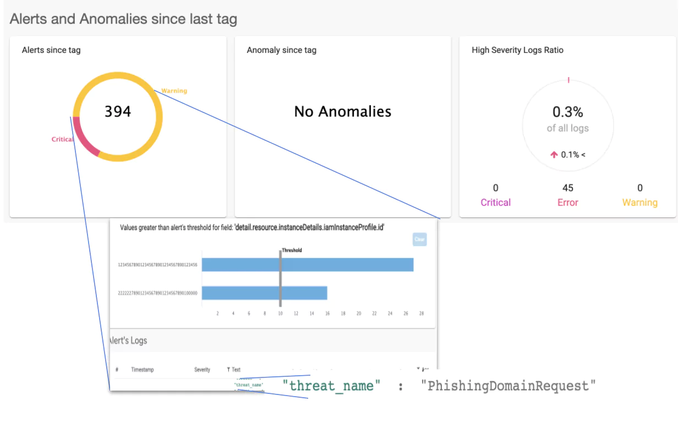Click the Error count of 45

pos(568,188)
